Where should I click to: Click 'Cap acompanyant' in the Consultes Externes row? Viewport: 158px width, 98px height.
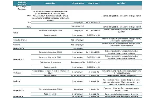click(78, 40)
